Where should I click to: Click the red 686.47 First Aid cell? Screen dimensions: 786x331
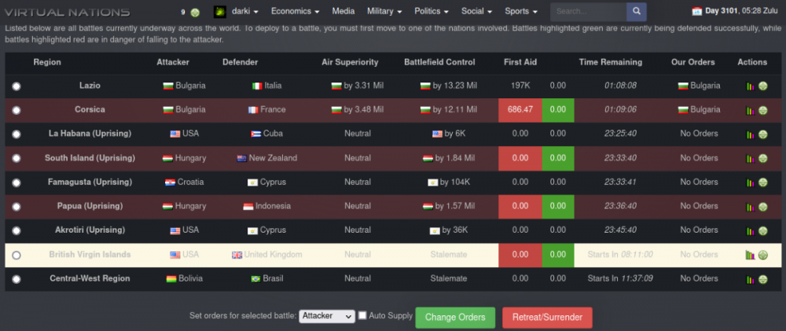point(520,110)
